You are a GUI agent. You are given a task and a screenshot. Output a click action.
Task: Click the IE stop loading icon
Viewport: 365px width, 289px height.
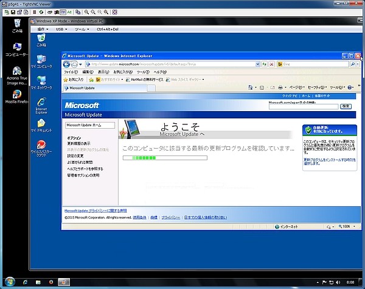271,64
